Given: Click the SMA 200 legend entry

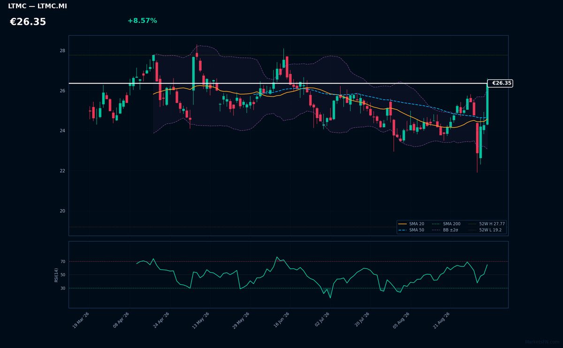Looking at the screenshot, I should (x=446, y=224).
